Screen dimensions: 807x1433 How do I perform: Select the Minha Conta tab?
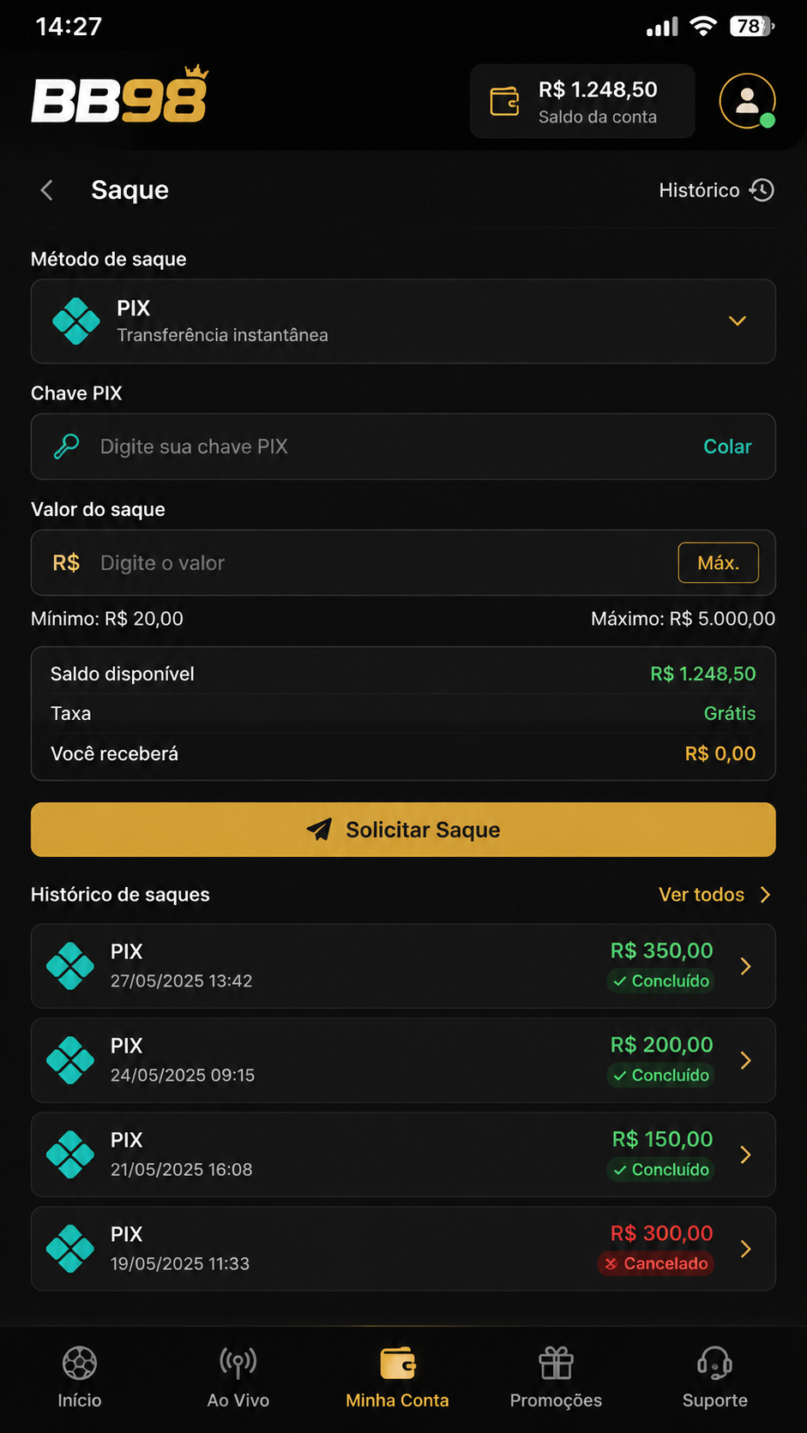pyautogui.click(x=397, y=1377)
